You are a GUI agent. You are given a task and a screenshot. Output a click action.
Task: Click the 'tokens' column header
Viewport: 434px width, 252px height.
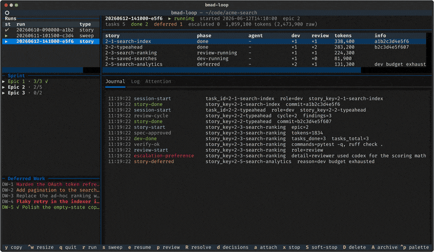(343, 36)
